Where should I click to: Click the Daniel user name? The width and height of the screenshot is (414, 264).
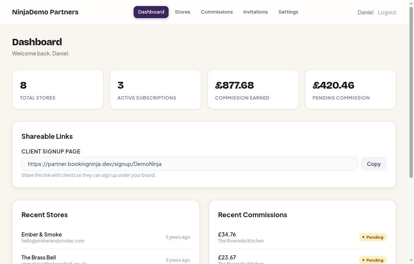pyautogui.click(x=365, y=12)
